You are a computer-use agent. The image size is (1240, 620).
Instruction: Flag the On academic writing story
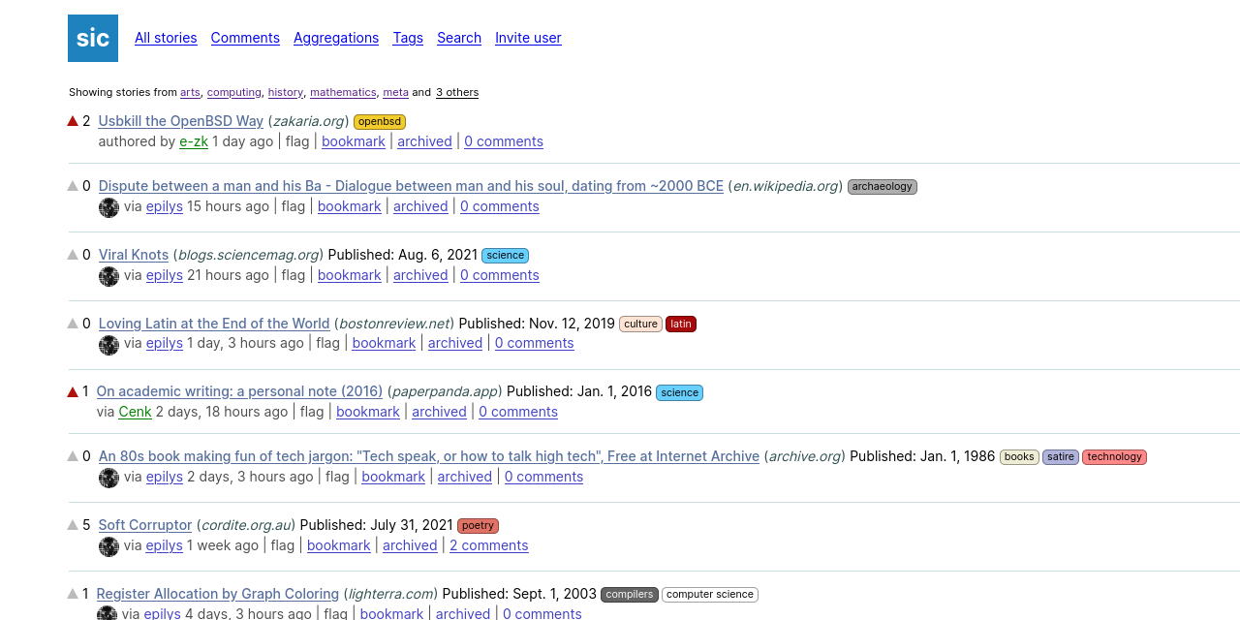312,412
